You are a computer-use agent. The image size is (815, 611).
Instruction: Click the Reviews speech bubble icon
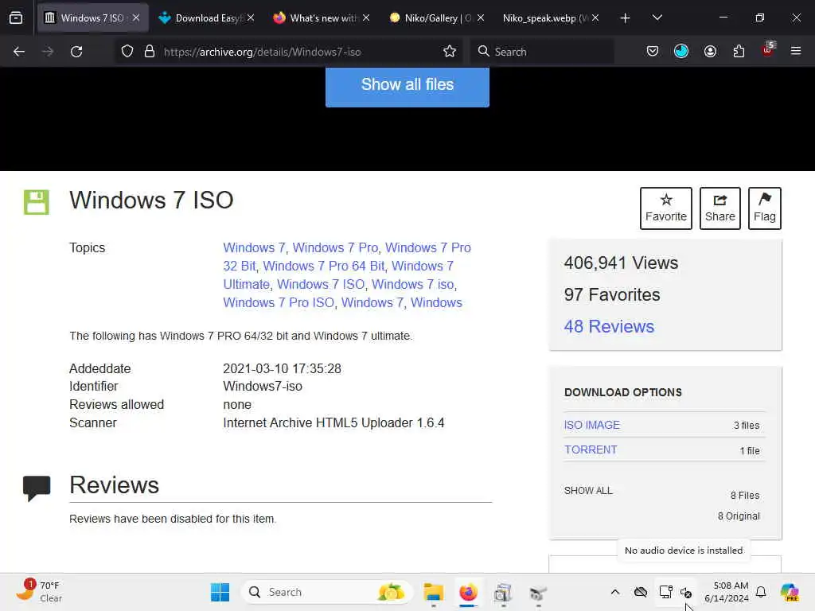pyautogui.click(x=37, y=488)
